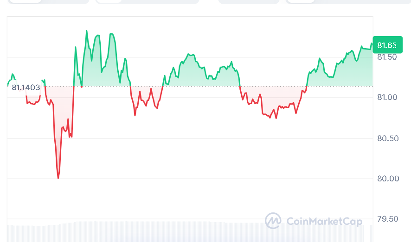Click the 81.1403 baseline price label
This screenshot has height=242, width=411.
click(26, 87)
